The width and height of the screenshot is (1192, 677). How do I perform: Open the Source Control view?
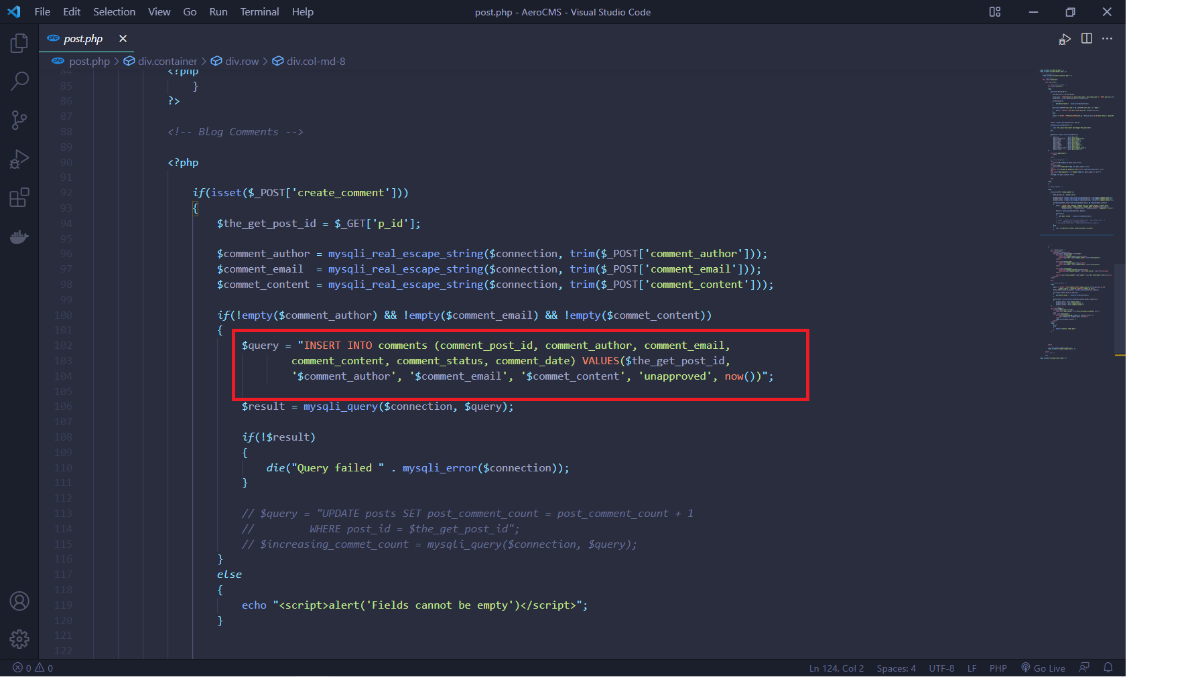(19, 121)
